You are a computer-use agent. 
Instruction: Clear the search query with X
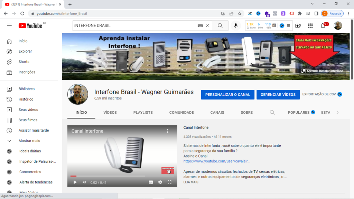(x=207, y=26)
